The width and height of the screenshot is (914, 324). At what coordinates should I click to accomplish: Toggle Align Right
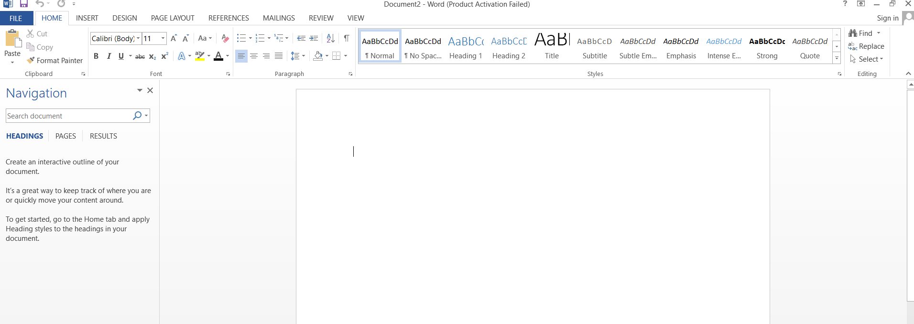[266, 56]
